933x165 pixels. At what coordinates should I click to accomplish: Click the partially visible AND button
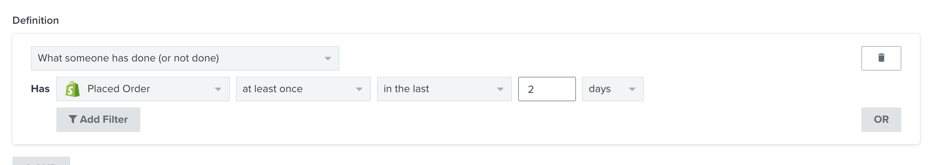(x=41, y=161)
